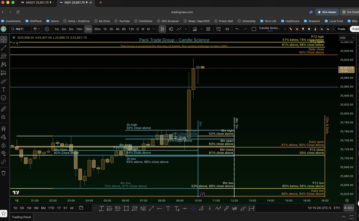Select the 3M date range

click(x=36, y=208)
